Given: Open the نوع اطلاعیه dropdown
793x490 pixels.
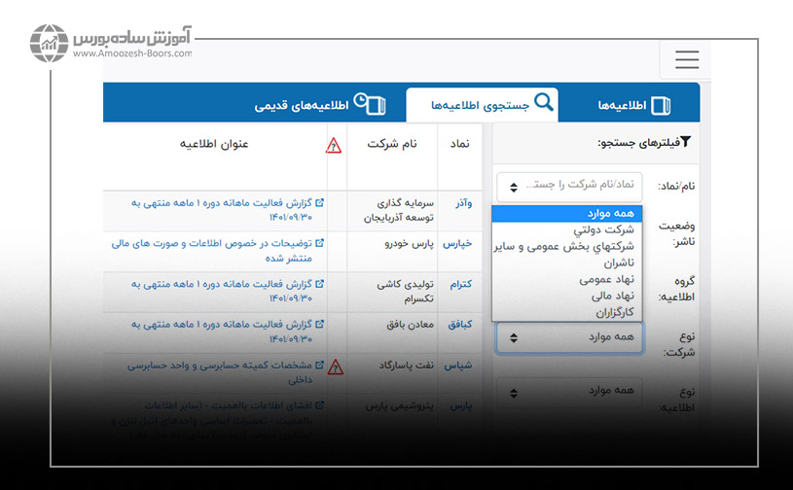Looking at the screenshot, I should point(569,391).
